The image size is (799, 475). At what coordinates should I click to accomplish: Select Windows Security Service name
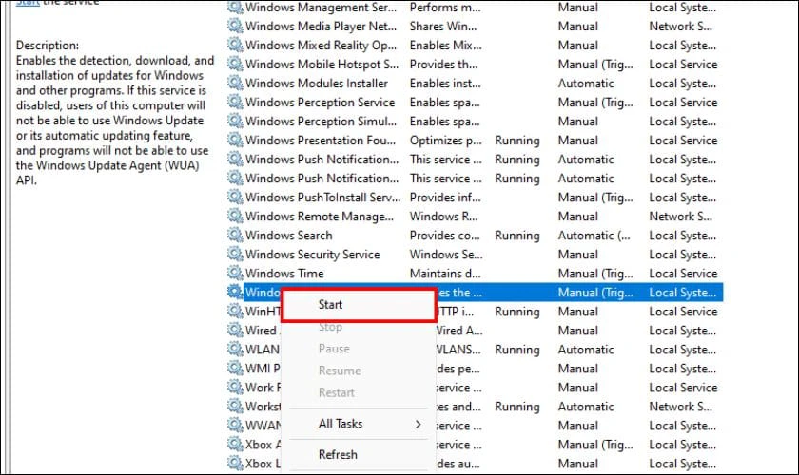pyautogui.click(x=312, y=254)
